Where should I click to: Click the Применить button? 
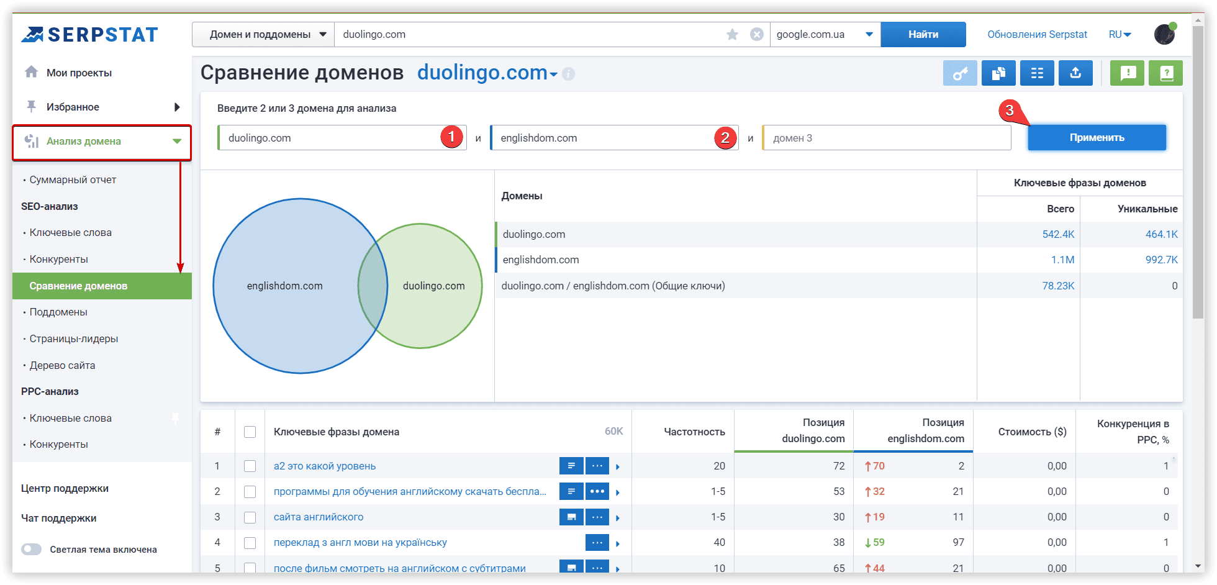pos(1097,137)
